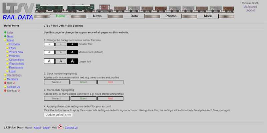The width and height of the screenshot is (267, 133).
Task: Click the LTSV Rail Data logo
Action: pyautogui.click(x=17, y=11)
